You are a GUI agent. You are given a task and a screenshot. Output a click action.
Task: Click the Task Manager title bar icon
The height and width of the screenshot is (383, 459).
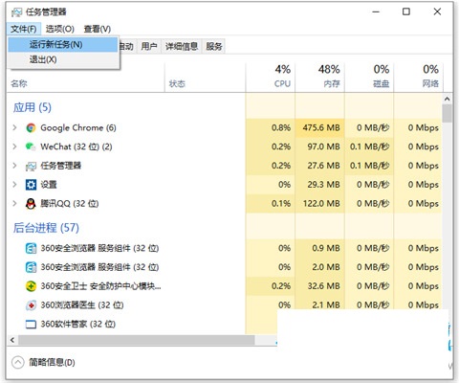coord(16,12)
